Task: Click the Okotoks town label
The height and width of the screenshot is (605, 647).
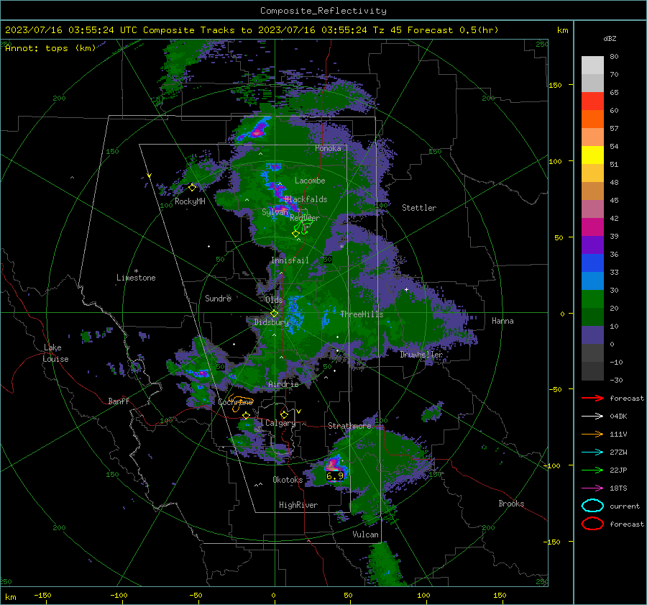Action: point(288,480)
